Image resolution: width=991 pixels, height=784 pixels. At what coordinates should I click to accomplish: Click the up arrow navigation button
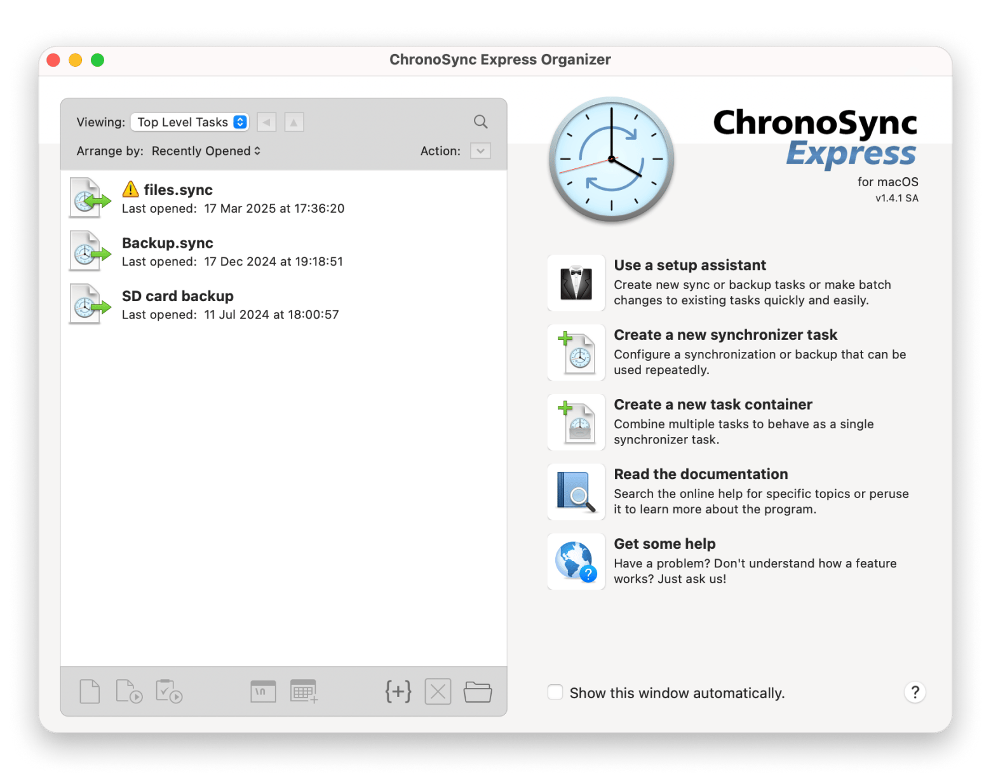[293, 122]
